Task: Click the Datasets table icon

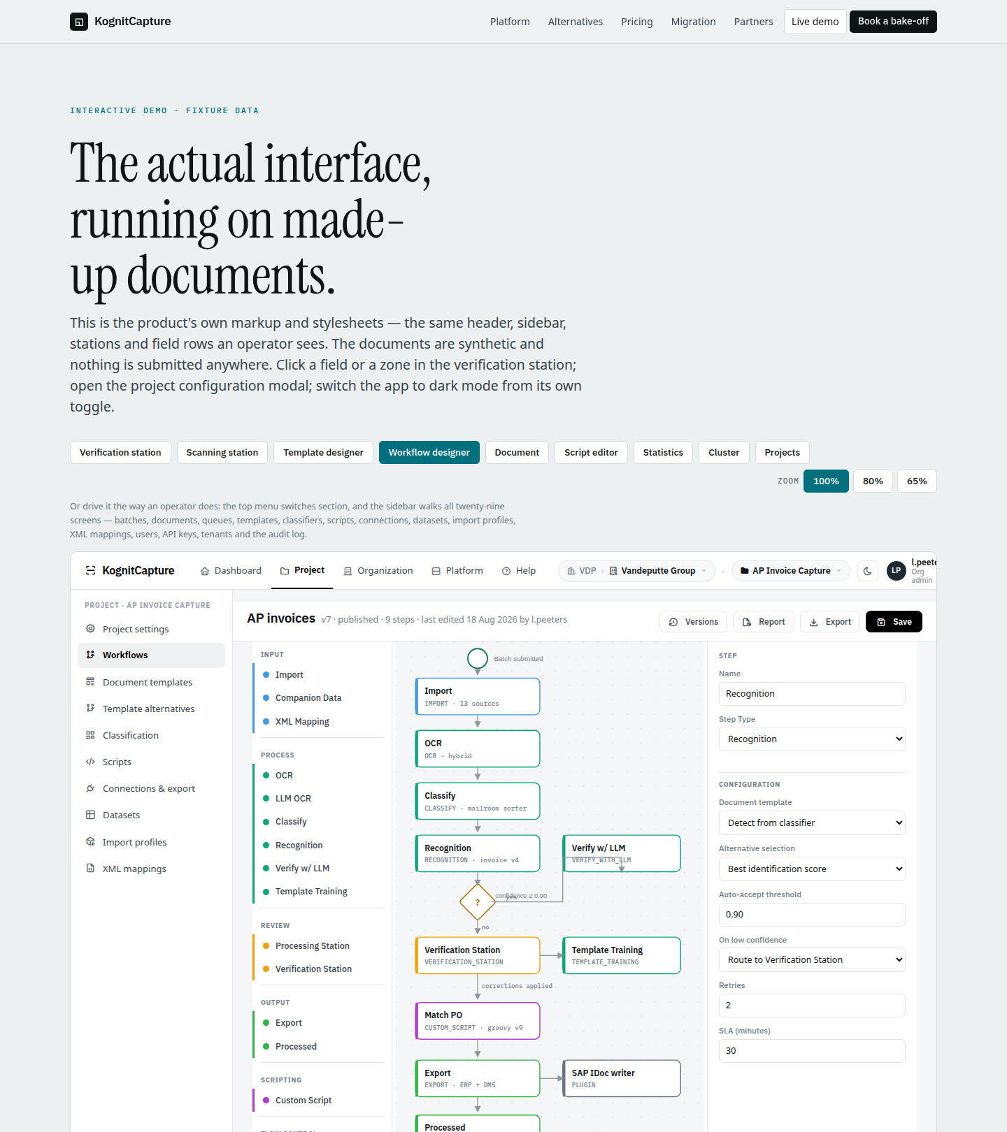Action: coord(90,815)
